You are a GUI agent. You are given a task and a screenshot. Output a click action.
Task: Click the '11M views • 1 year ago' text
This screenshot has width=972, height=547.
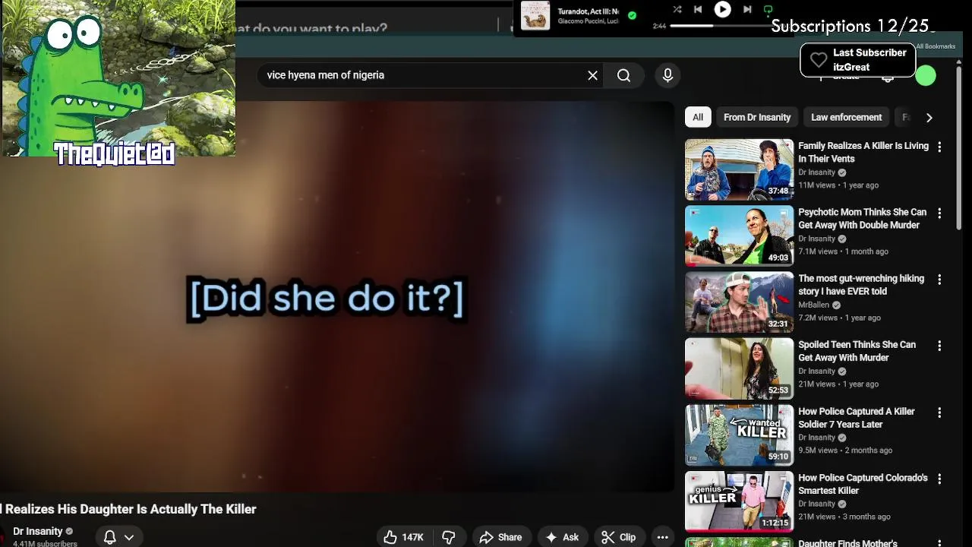click(x=838, y=185)
